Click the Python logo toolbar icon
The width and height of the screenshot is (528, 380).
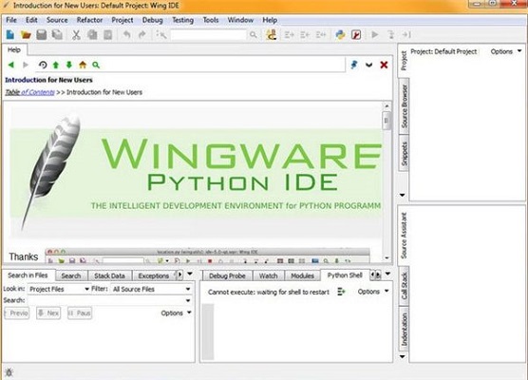tap(340, 35)
